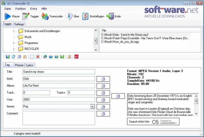Select the RECYCLER folder in tree
204x137 pixels.
[28, 49]
